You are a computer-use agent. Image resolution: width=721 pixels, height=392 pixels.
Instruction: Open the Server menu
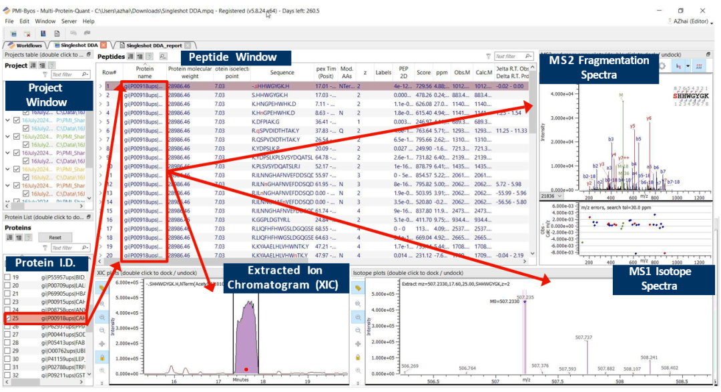coord(69,21)
